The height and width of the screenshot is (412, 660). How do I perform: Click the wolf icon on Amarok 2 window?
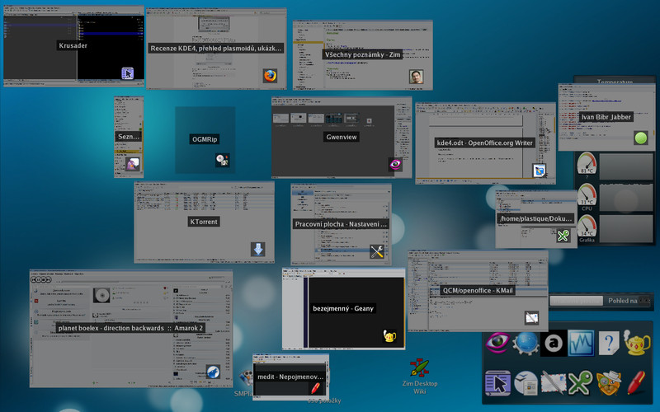[x=213, y=372]
